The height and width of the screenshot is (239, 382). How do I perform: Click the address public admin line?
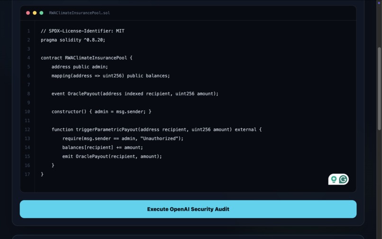(x=80, y=67)
